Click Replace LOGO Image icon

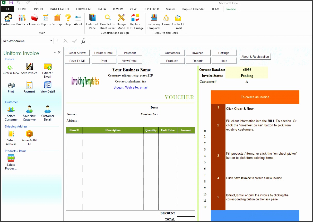point(135,21)
